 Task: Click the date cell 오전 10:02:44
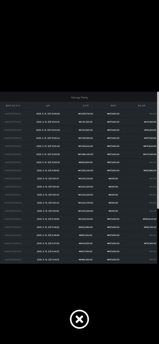pos(48,138)
